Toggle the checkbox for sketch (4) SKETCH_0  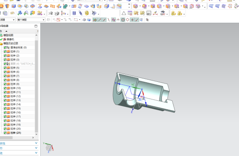(x=5, y=64)
